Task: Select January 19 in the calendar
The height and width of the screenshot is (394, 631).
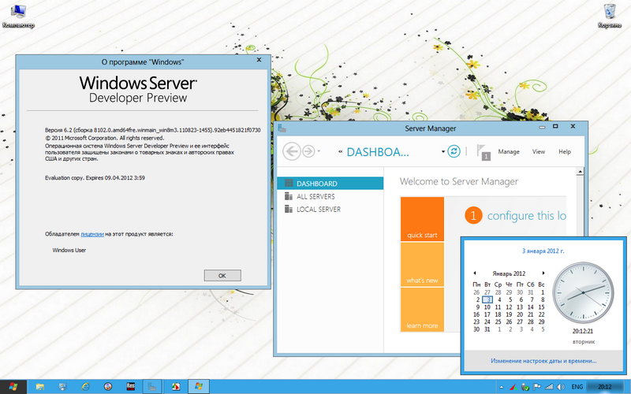Action: 509,314
